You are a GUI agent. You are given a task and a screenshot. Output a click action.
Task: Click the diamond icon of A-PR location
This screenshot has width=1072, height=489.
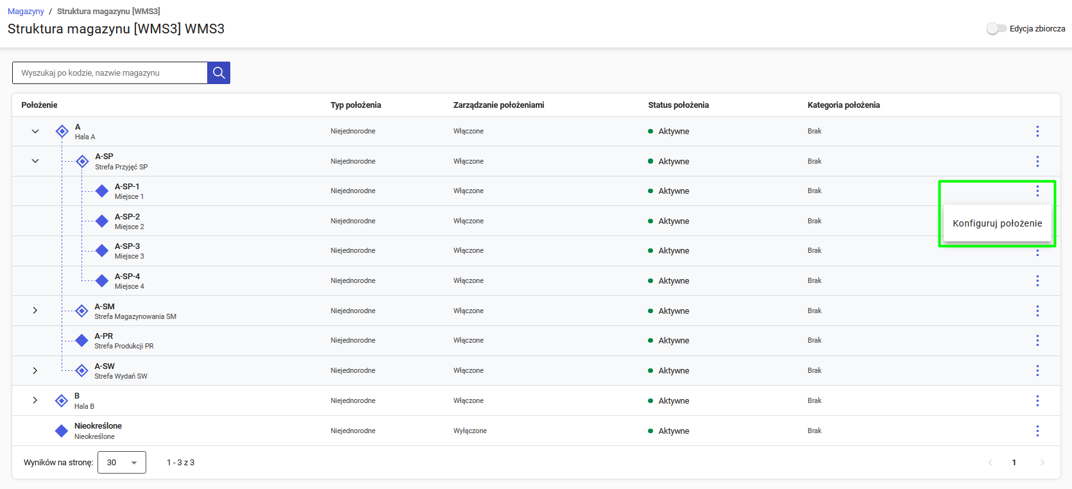pos(82,341)
